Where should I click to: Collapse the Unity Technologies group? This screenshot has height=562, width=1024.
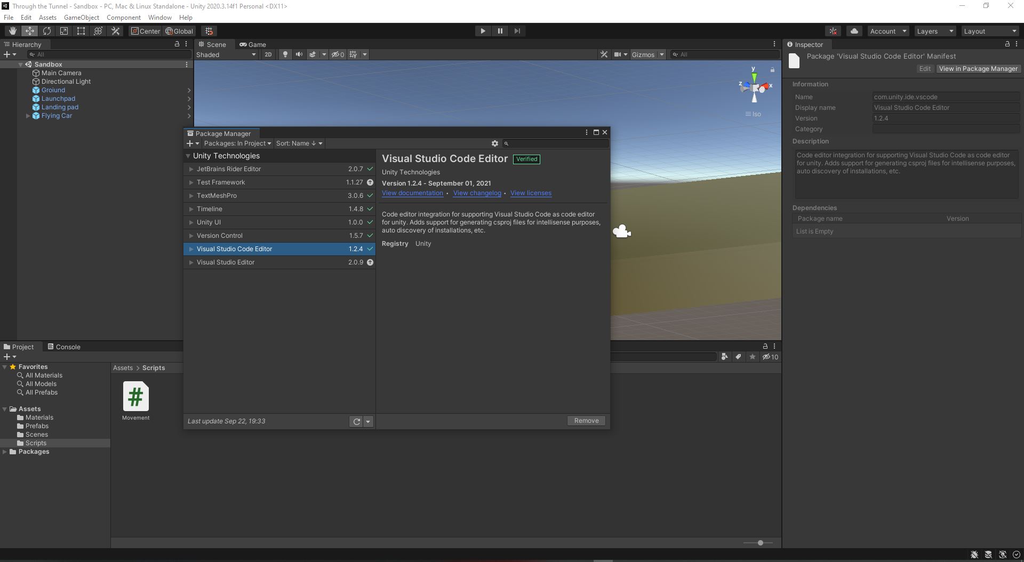188,156
